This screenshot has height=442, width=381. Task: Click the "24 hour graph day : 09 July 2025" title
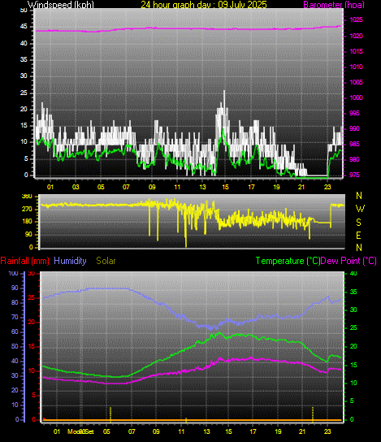pyautogui.click(x=203, y=5)
